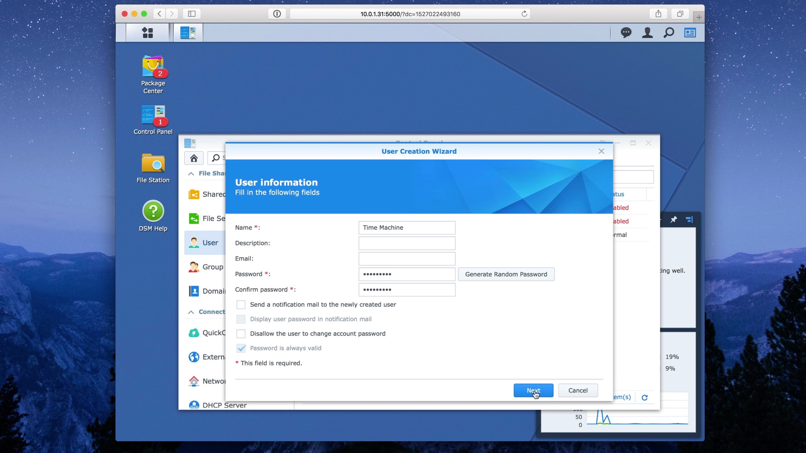Enable sending notification mail to new user
Viewport: 806px width, 453px height.
[x=241, y=305]
